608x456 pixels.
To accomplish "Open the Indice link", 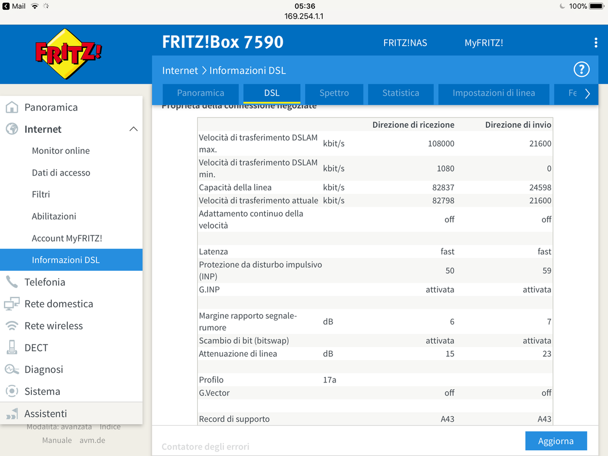I will 110,427.
